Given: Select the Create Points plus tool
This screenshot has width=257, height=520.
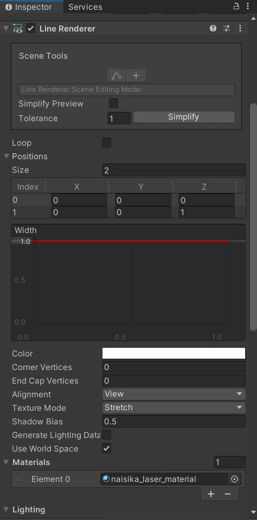Looking at the screenshot, I should [x=136, y=76].
